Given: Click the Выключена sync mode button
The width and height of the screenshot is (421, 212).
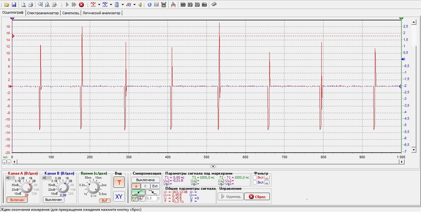Looking at the screenshot, I should [x=145, y=180].
